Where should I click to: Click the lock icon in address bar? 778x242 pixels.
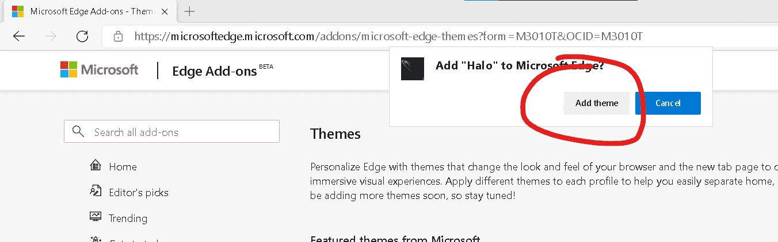[x=118, y=37]
